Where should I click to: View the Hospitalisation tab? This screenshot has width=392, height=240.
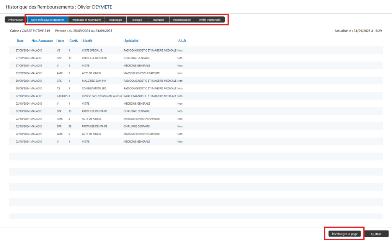(182, 19)
